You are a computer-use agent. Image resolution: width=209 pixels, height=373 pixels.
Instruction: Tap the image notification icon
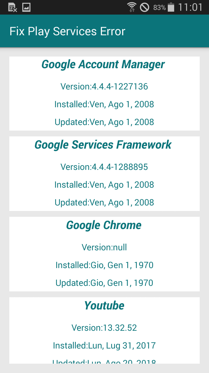(x=26, y=7)
